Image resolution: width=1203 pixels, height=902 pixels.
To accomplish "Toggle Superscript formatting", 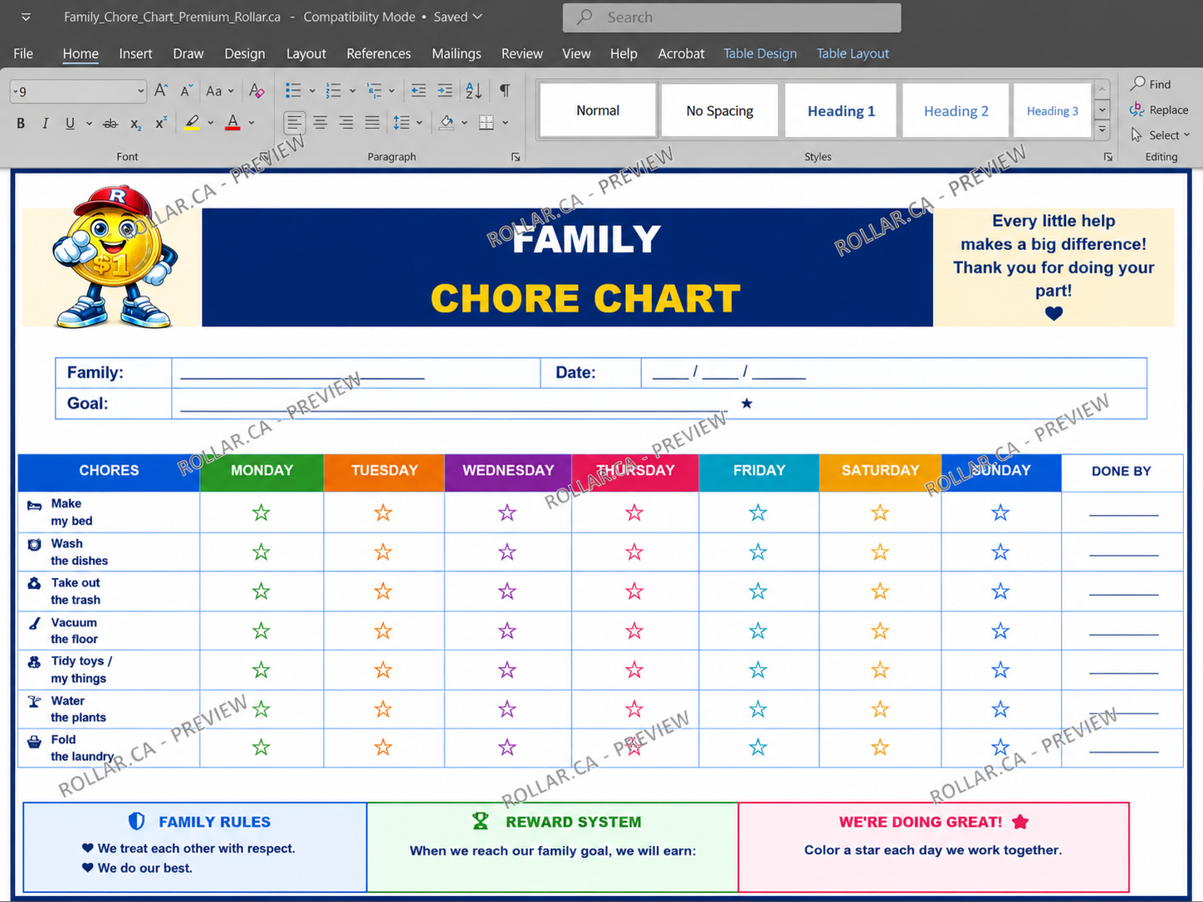I will click(161, 123).
